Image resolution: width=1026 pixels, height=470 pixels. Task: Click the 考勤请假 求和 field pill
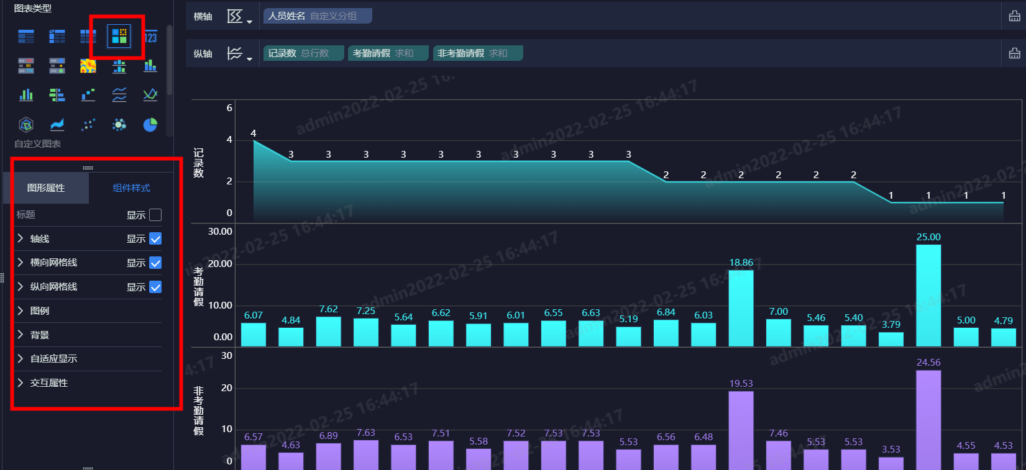(388, 53)
